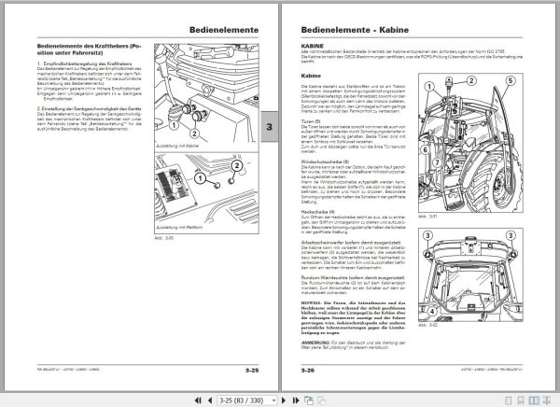This screenshot has height=407, width=560.
Task: Click page number 3-26 in footer
Action: point(307,371)
